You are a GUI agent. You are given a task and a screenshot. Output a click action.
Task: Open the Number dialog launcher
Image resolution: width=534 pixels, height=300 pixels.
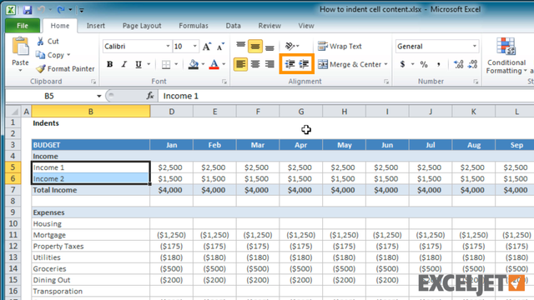coord(476,82)
